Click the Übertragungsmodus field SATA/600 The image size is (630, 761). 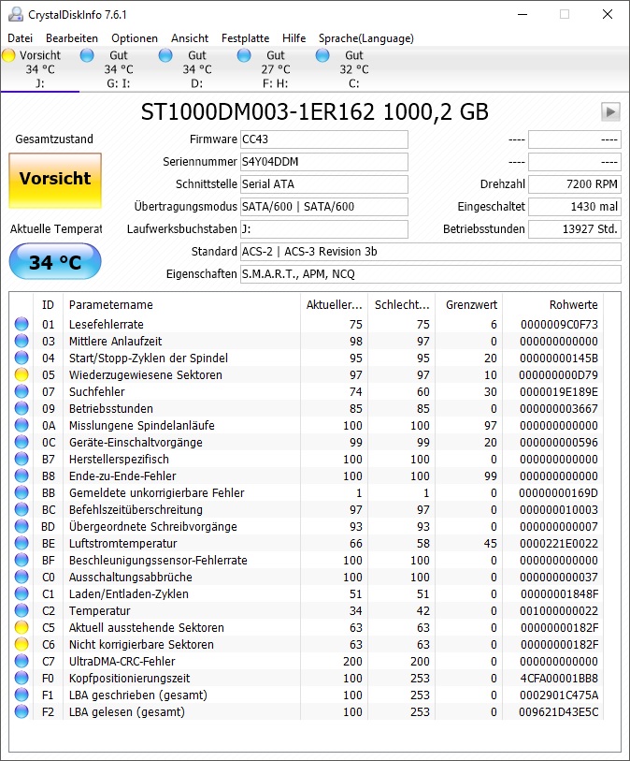[x=324, y=206]
